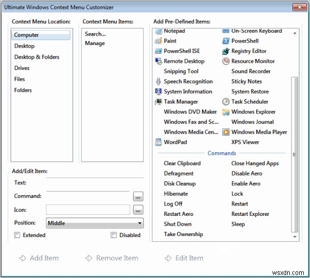Viewport: 310px width, 278px height.
Task: Select Enable Aero command
Action: [246, 184]
